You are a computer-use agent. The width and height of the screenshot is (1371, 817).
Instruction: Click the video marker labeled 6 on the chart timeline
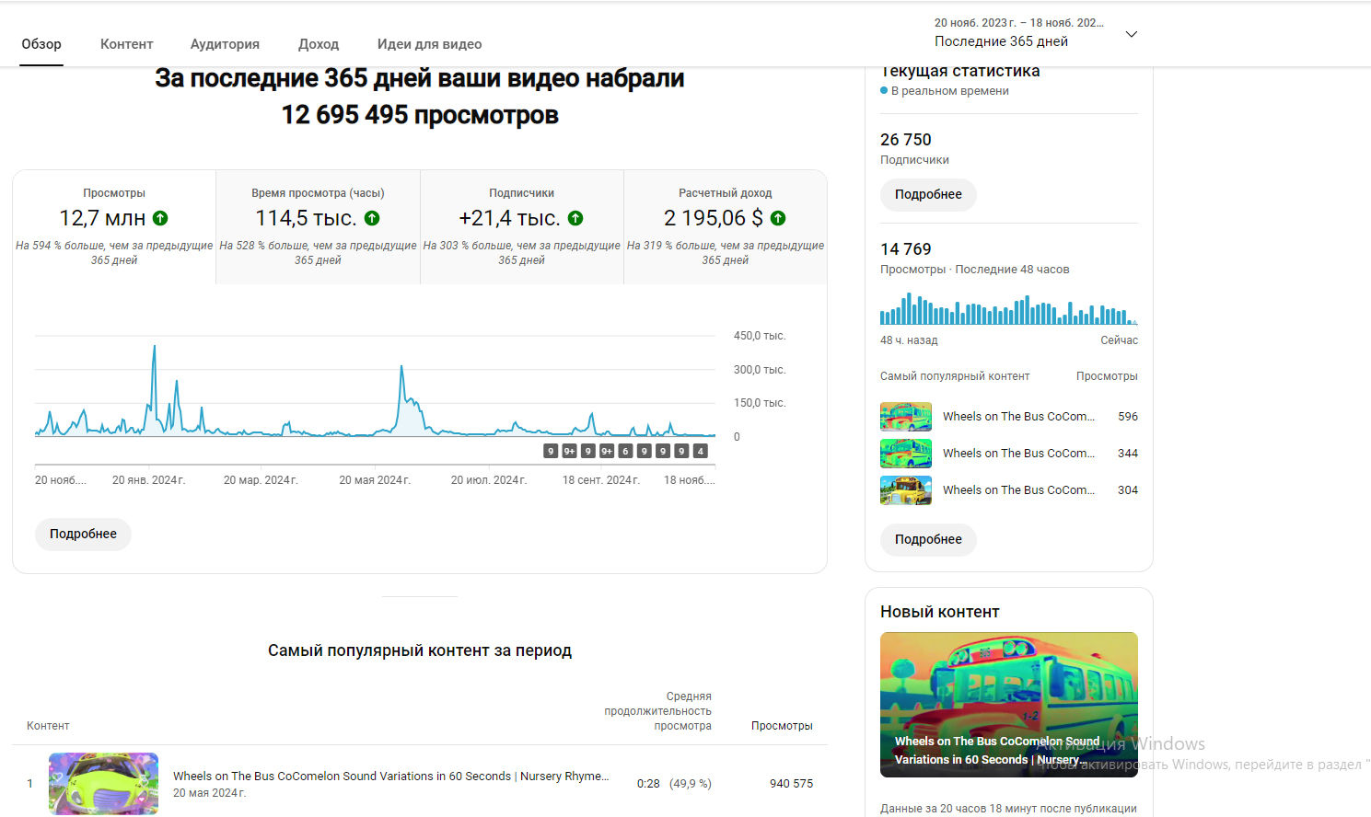tap(625, 451)
